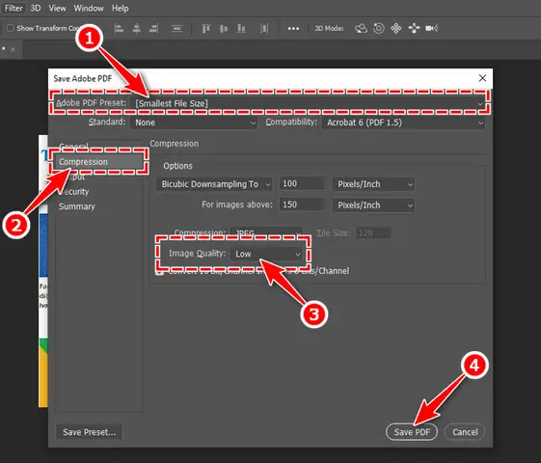The height and width of the screenshot is (463, 541).
Task: Click the Compression panel heading text
Action: pos(175,144)
